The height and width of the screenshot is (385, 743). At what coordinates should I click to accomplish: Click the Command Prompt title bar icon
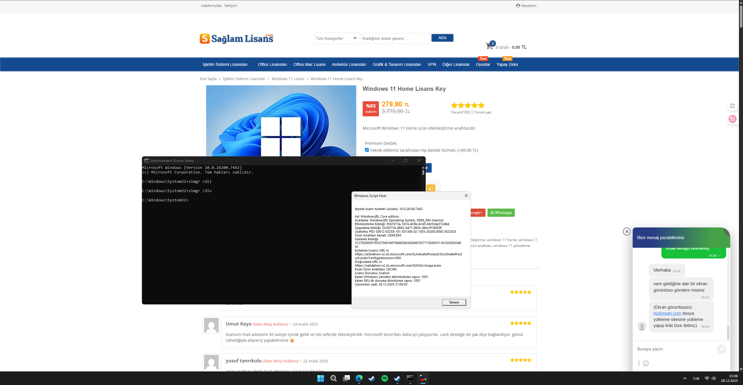[146, 161]
